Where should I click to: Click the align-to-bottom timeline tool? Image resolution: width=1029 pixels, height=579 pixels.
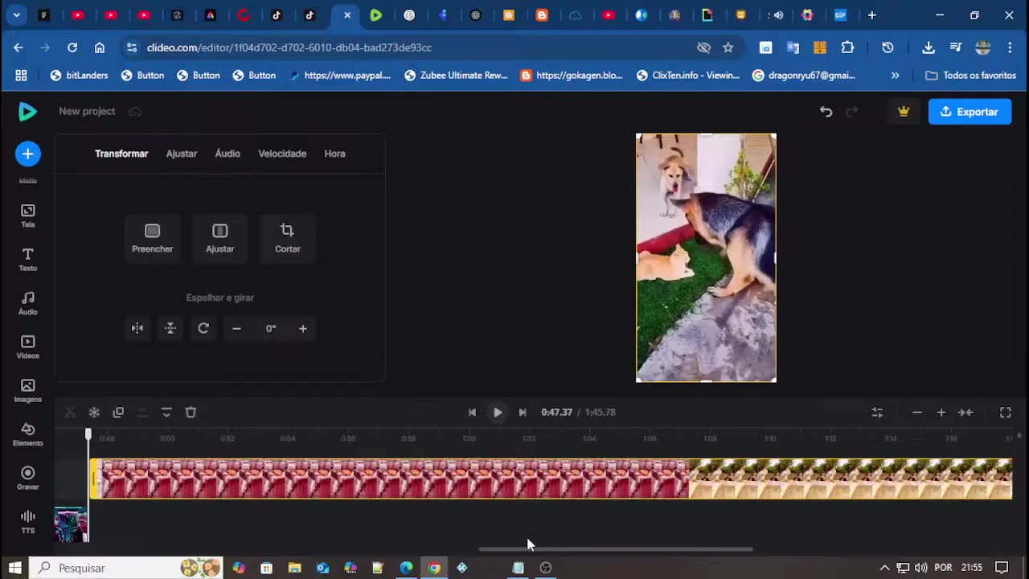coord(166,413)
